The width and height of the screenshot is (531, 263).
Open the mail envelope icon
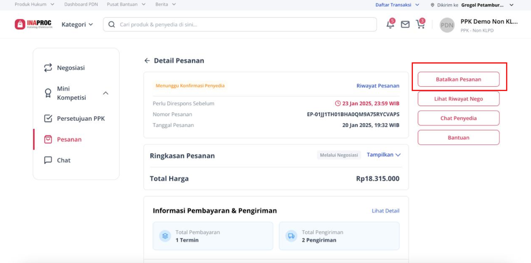coord(405,25)
